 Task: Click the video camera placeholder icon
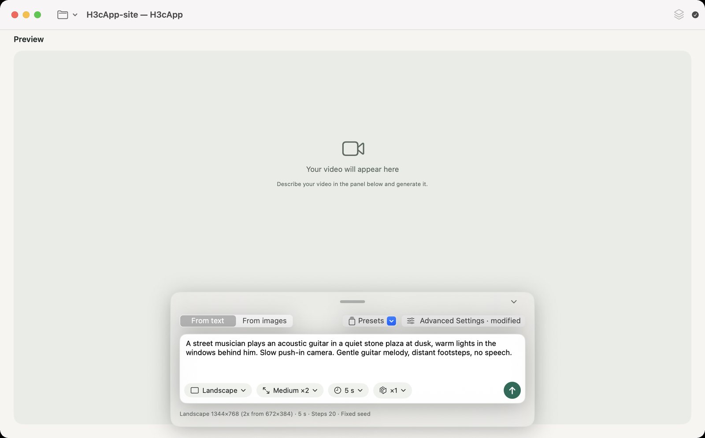[353, 149]
